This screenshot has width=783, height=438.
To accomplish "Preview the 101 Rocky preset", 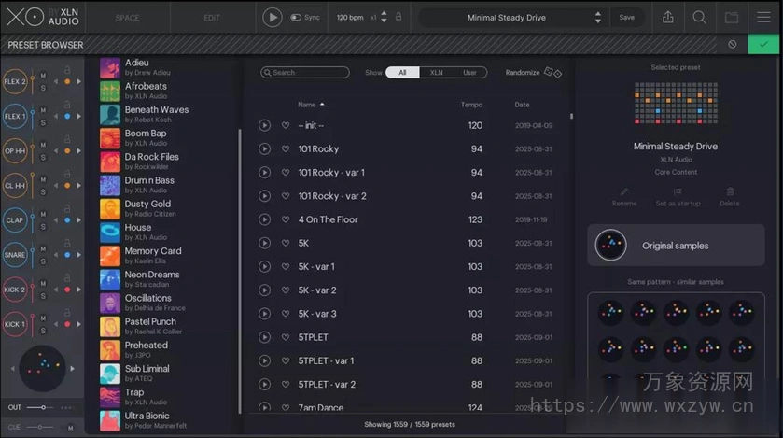I will [265, 148].
